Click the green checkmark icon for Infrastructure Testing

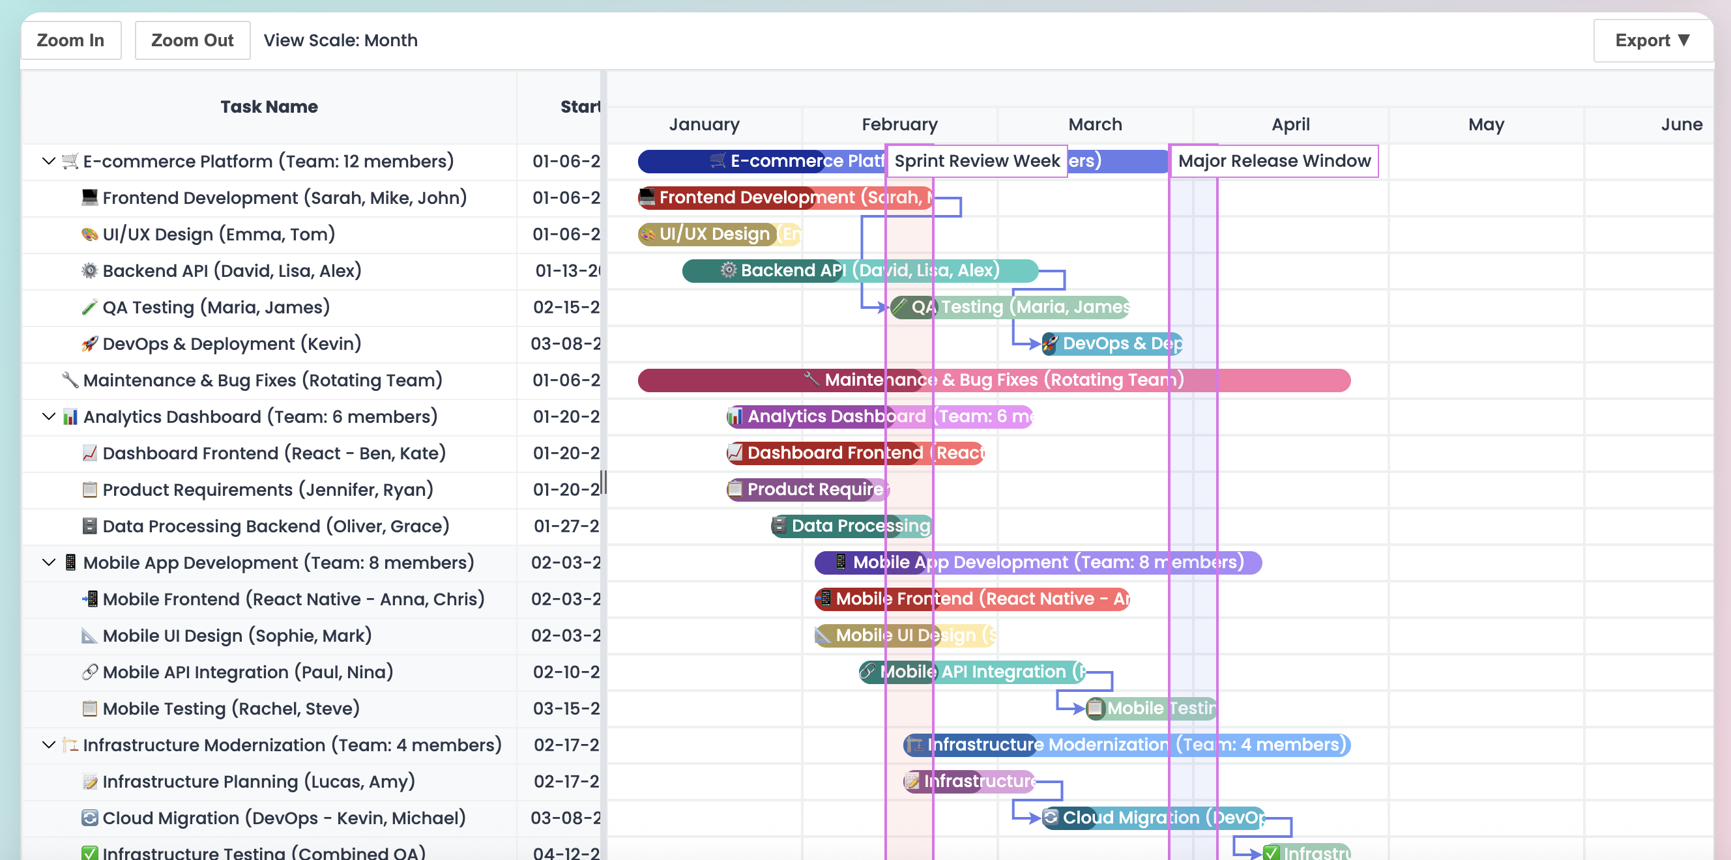point(89,853)
